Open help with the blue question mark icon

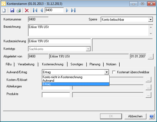pos(152,116)
